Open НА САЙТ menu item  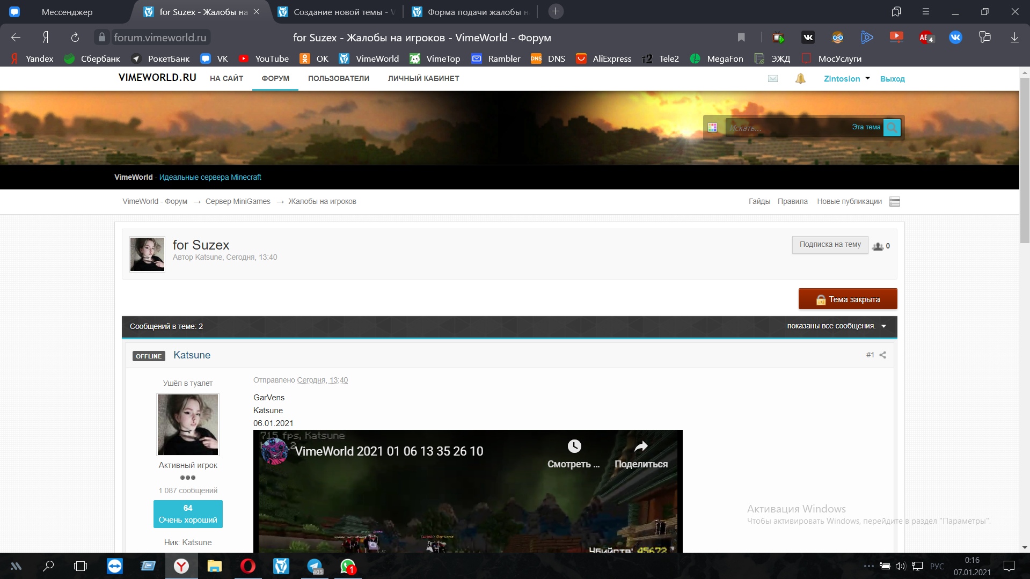pyautogui.click(x=227, y=78)
